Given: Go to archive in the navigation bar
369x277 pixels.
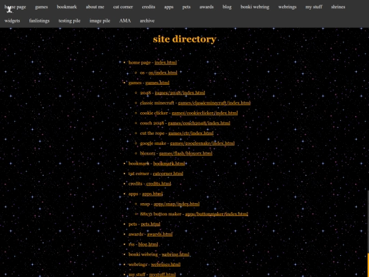Looking at the screenshot, I should point(147,21).
